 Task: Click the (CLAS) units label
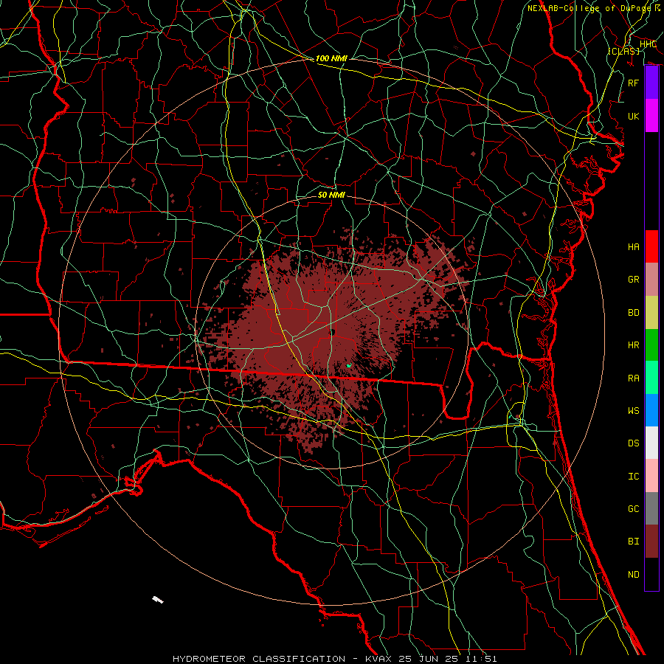click(x=623, y=52)
